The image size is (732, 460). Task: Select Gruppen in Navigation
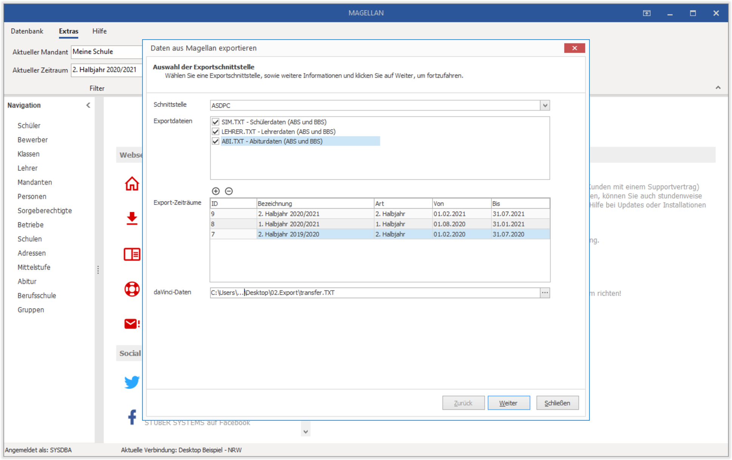point(31,310)
